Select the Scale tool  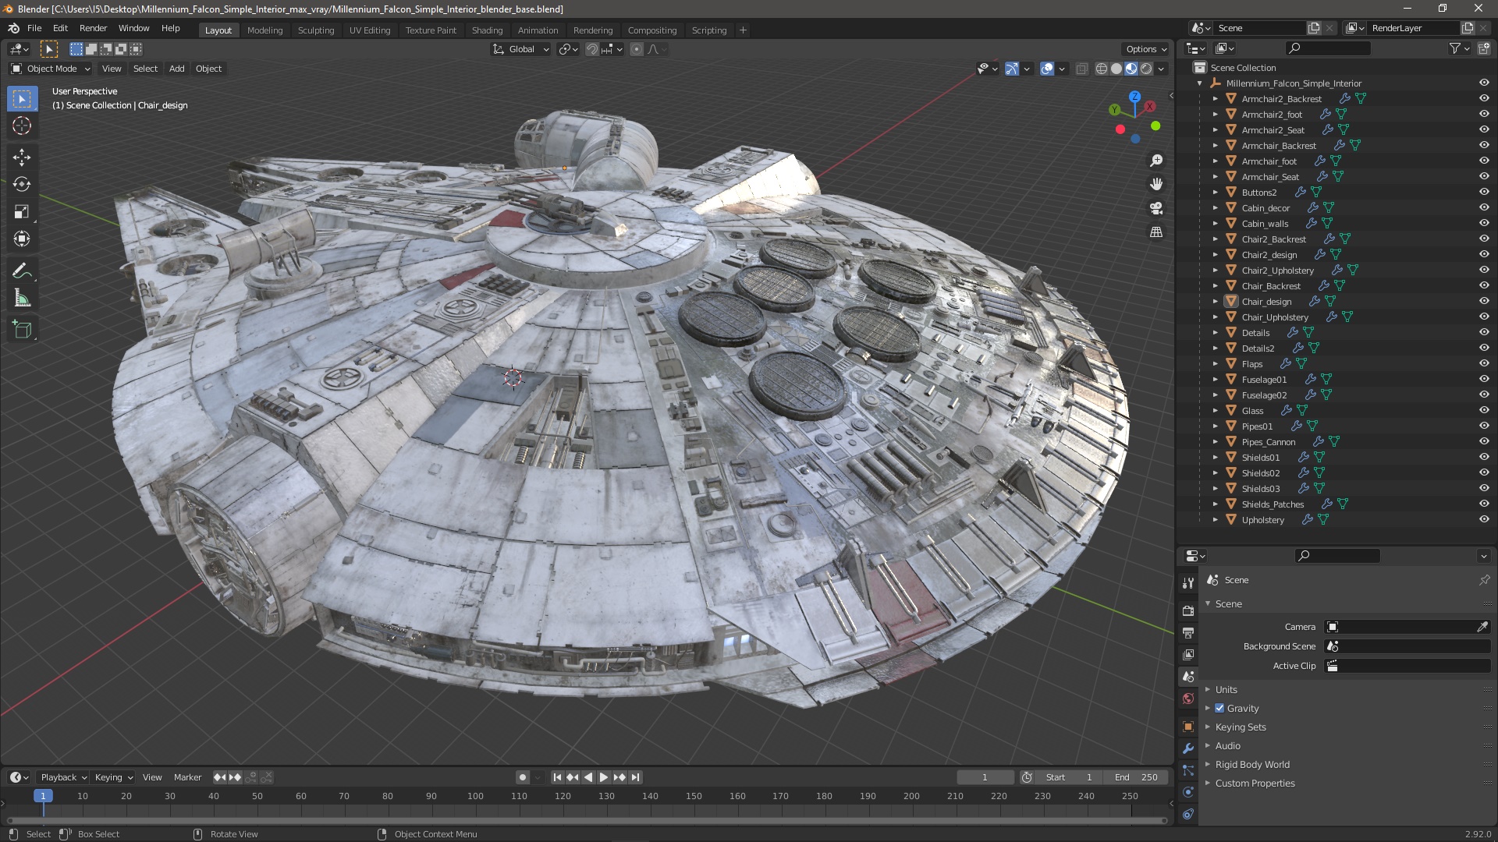coord(22,212)
